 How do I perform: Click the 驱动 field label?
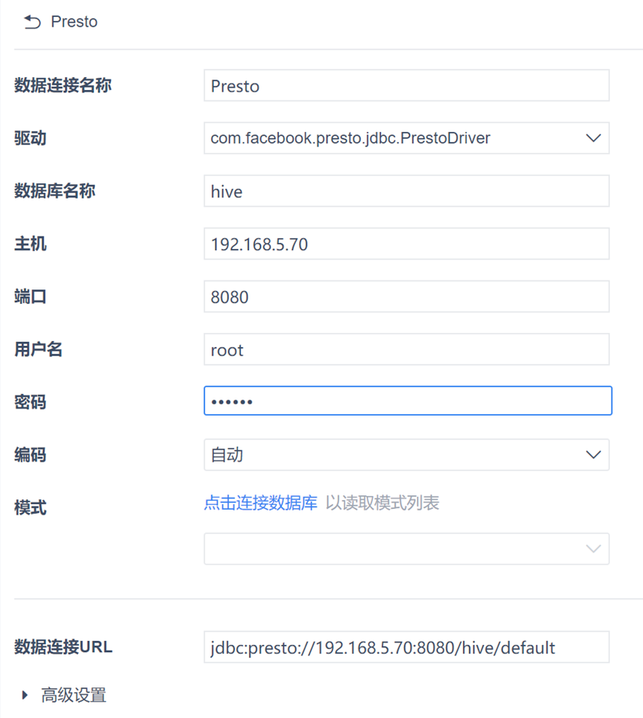(x=31, y=138)
